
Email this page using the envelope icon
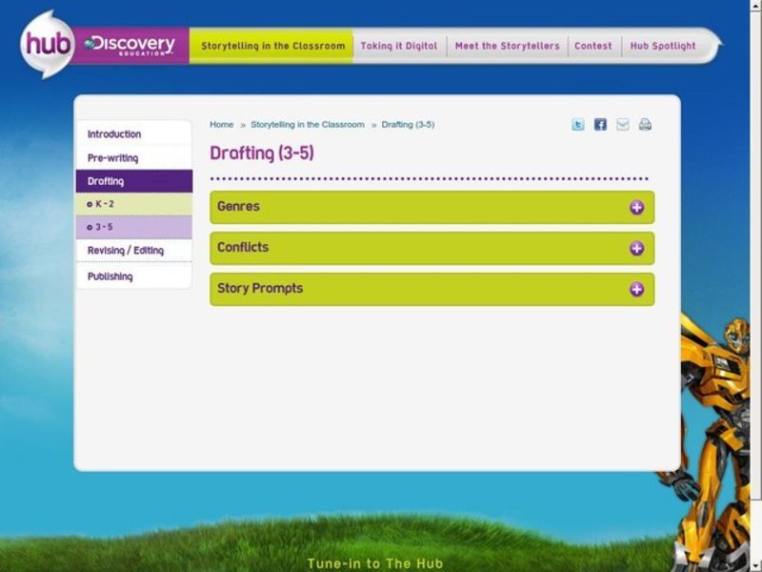tap(621, 124)
